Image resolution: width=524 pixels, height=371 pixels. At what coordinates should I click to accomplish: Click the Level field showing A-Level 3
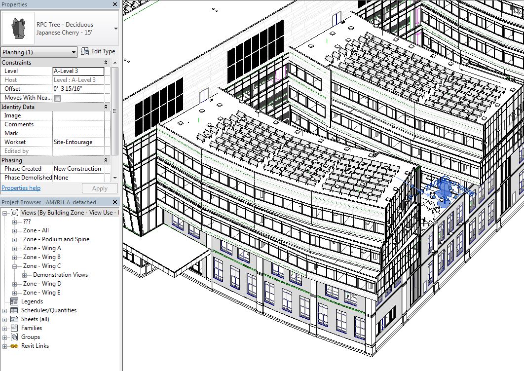[x=79, y=71]
